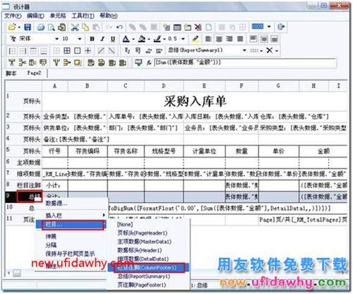Choose 分隔 in context menu

(51, 245)
